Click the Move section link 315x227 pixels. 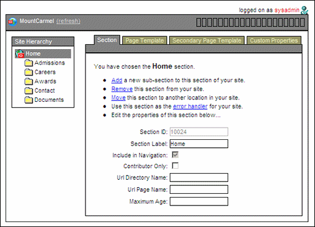[118, 98]
